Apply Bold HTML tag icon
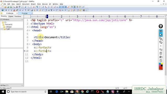 [6, 10]
